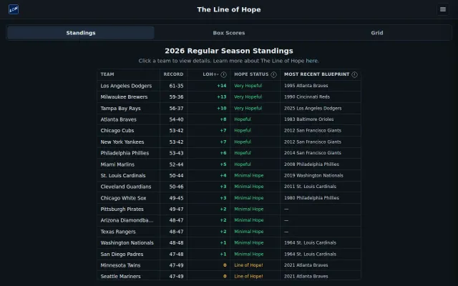Click the 1990 Cincinnati Reds blueprint

307,97
